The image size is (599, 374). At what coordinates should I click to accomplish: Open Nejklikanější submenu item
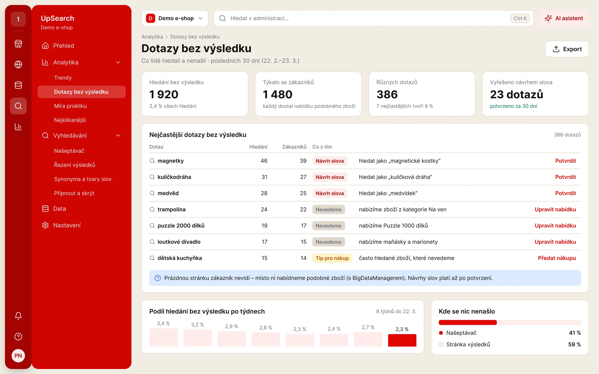[81, 120]
